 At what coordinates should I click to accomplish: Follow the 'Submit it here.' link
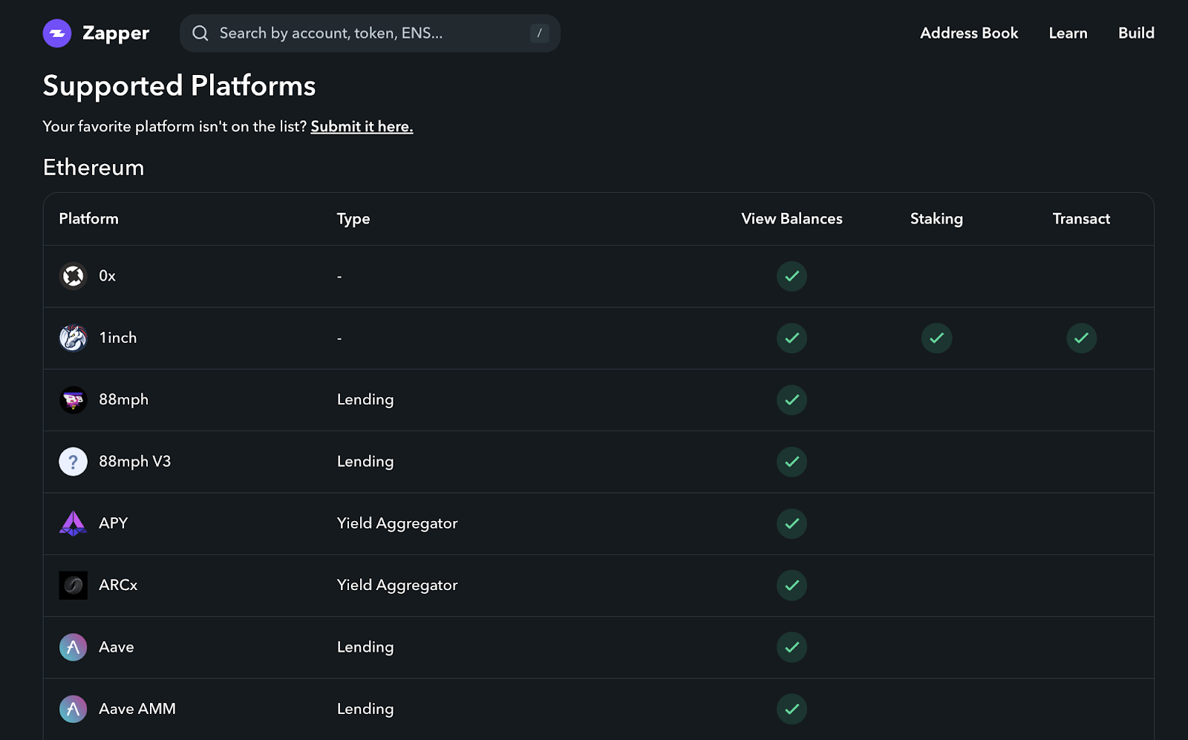click(362, 127)
